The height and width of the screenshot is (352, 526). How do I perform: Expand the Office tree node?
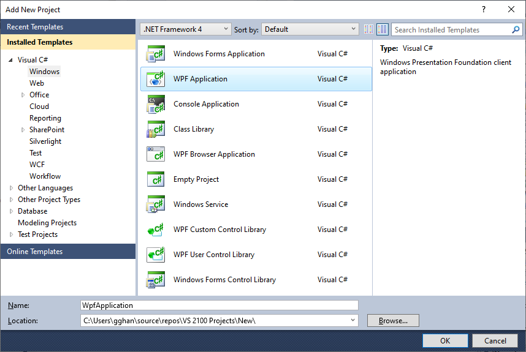23,95
